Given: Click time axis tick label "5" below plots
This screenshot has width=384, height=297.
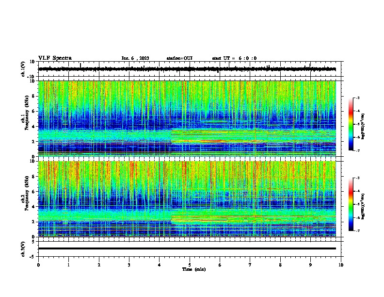Looking at the screenshot, I should 190,265.
